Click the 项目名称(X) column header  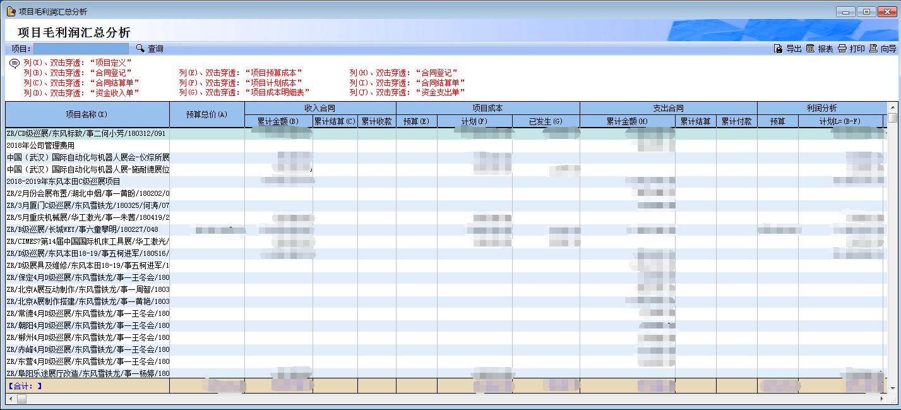tap(87, 114)
